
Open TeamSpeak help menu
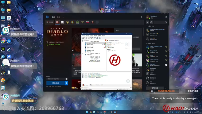pyautogui.click(x=104, y=36)
